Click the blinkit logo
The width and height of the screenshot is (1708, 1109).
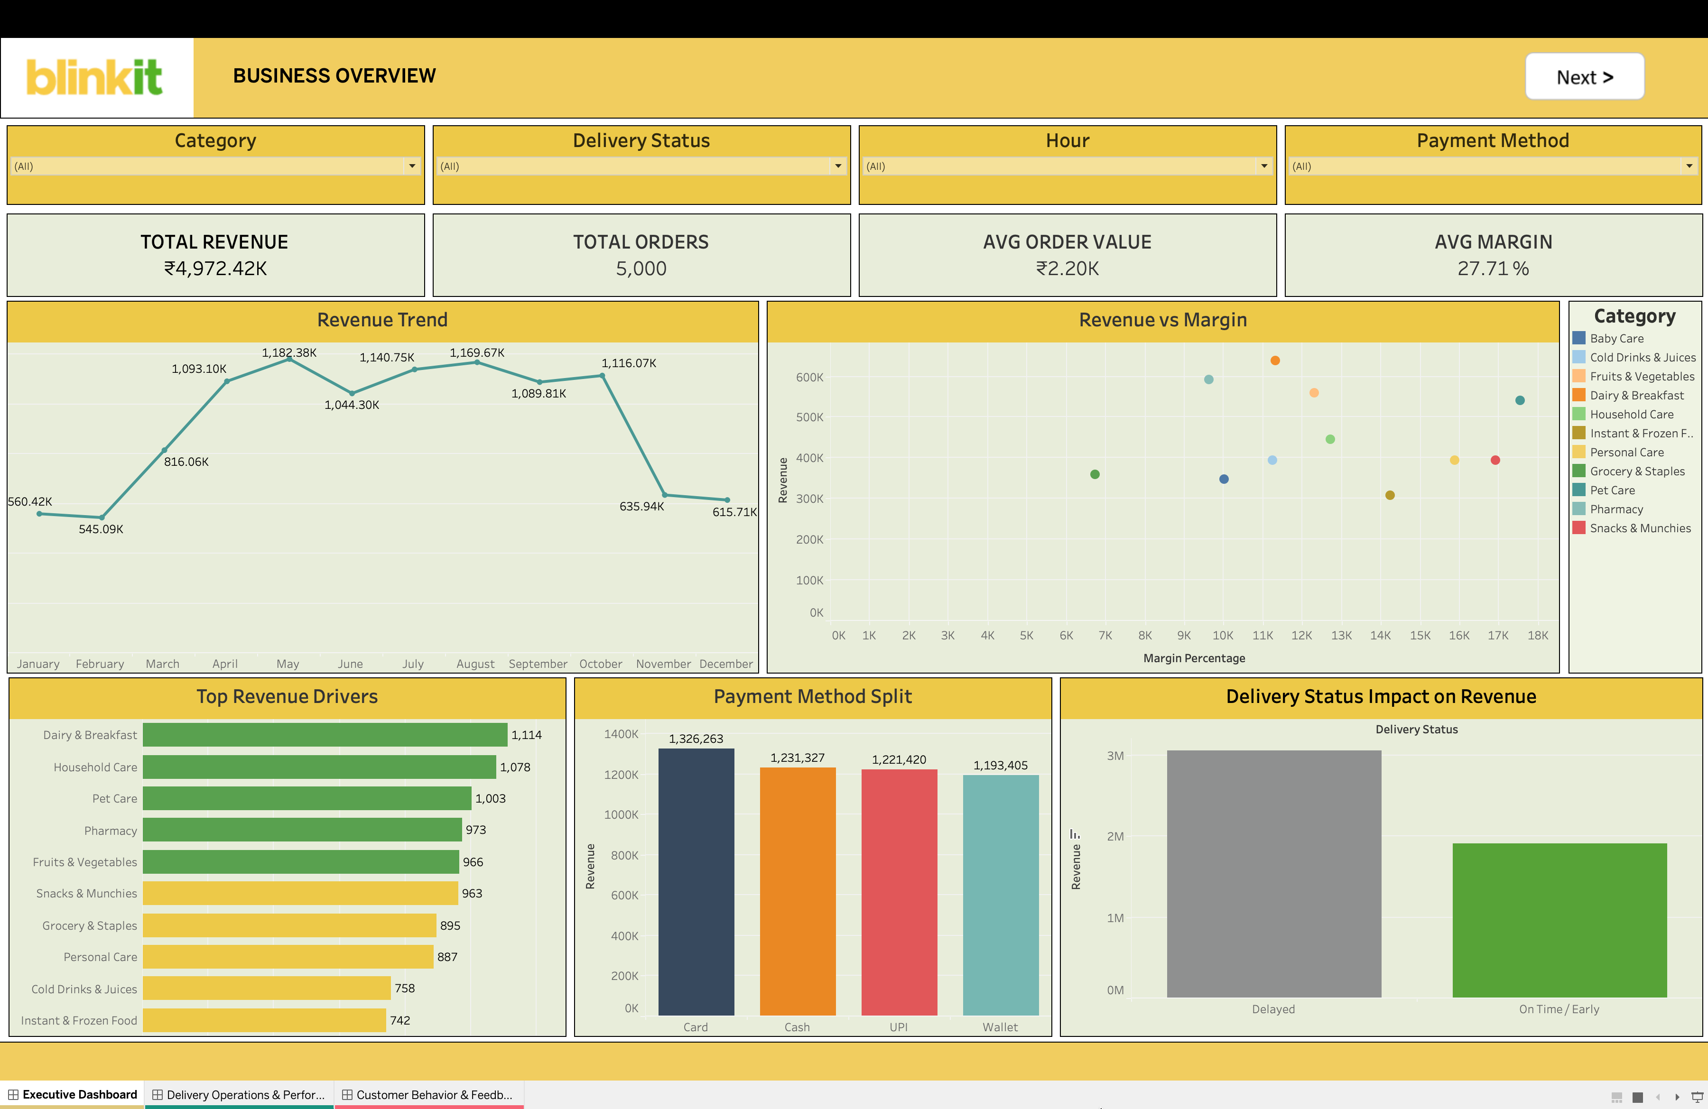point(95,77)
